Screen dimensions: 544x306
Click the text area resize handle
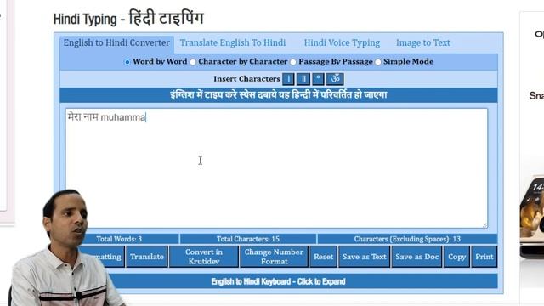click(484, 225)
